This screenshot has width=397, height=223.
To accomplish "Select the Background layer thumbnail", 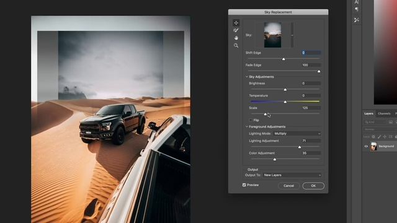I will pyautogui.click(x=373, y=146).
